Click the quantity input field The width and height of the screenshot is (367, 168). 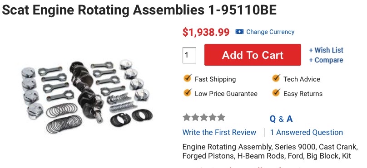(189, 55)
